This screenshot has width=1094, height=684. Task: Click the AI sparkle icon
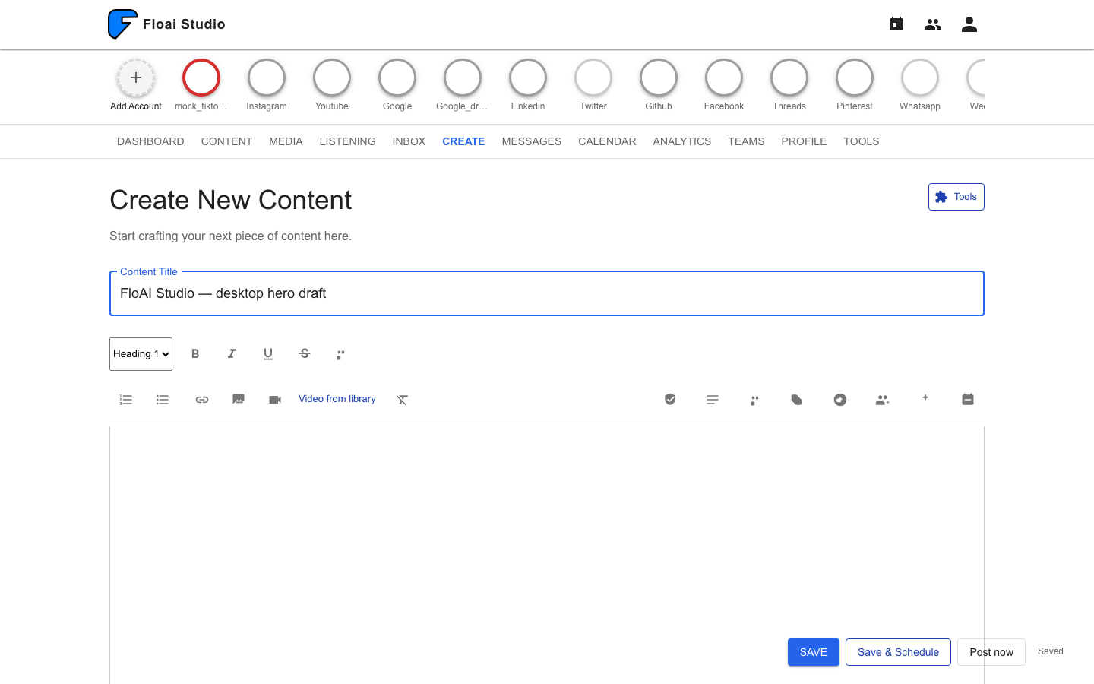click(x=925, y=397)
